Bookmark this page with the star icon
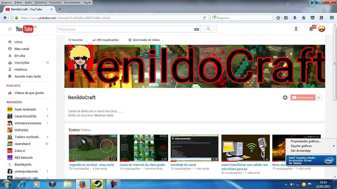Image resolution: width=337 pixels, height=189 pixels. [278, 18]
